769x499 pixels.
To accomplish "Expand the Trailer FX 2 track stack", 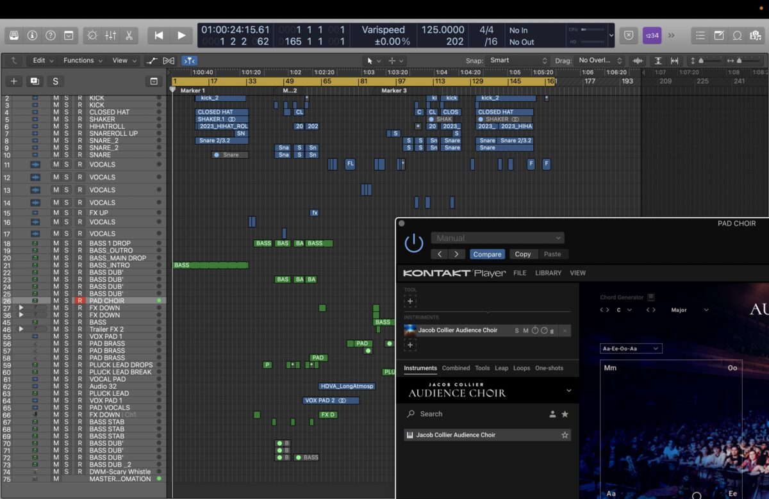I will click(x=21, y=329).
